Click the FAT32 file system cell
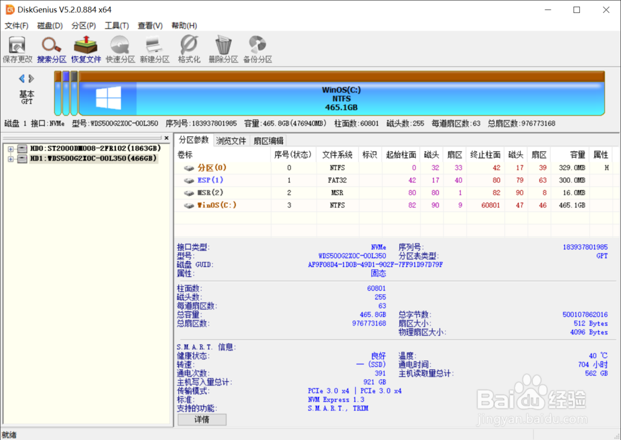Image resolution: width=621 pixels, height=440 pixels. coord(337,180)
